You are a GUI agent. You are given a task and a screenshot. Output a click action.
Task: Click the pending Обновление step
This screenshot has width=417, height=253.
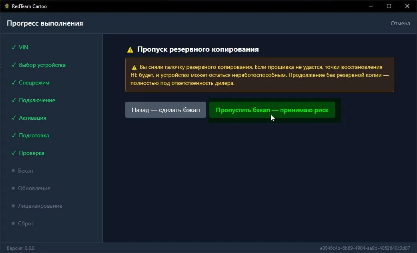click(x=34, y=189)
